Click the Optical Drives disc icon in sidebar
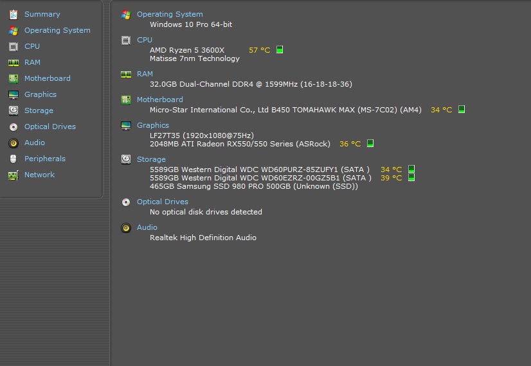The image size is (531, 366). [14, 127]
